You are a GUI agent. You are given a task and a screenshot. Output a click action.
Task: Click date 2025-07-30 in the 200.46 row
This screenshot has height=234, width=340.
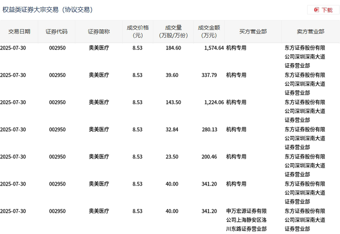13,157
